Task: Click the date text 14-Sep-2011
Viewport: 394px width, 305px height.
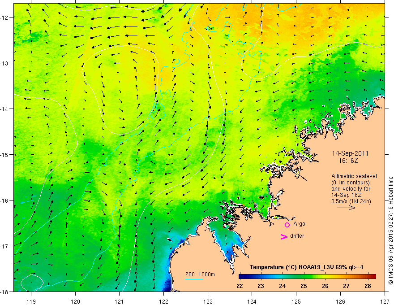Action: tap(350, 153)
